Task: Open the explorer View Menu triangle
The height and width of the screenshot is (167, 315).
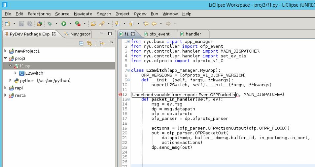Action: (x=112, y=43)
